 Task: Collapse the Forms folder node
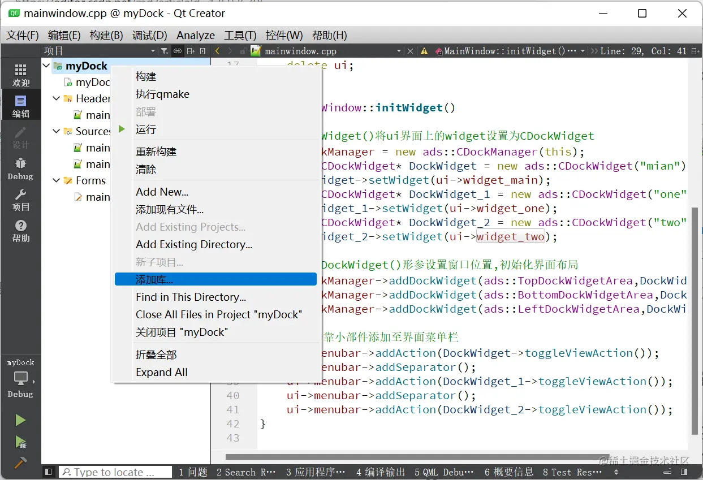pyautogui.click(x=56, y=180)
